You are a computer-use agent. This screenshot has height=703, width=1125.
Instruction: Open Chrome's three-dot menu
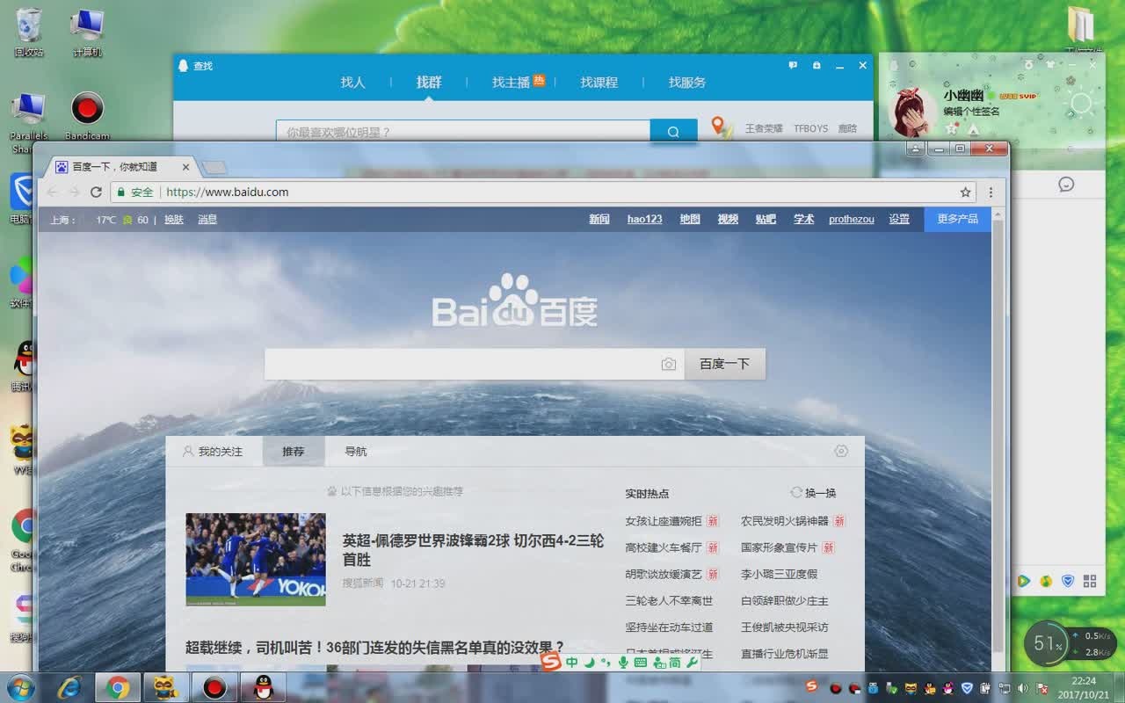(991, 192)
